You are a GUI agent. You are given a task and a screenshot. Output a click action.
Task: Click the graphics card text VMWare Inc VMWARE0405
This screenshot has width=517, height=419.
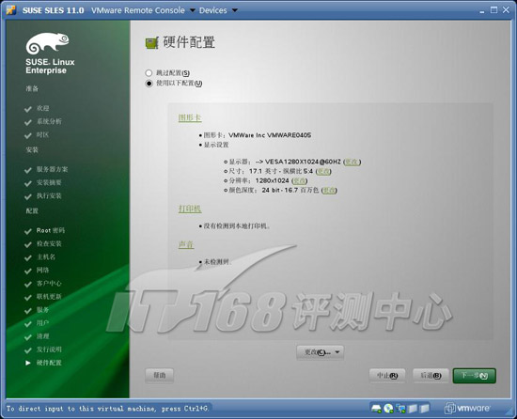(x=270, y=135)
